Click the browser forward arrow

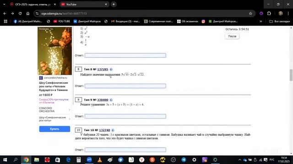[x=12, y=13]
